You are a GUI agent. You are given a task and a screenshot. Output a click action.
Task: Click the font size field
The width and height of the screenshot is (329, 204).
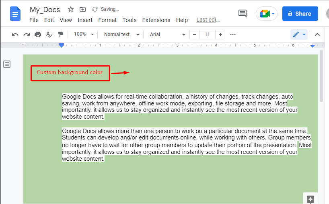tap(207, 34)
